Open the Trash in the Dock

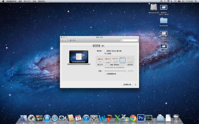(x=176, y=118)
